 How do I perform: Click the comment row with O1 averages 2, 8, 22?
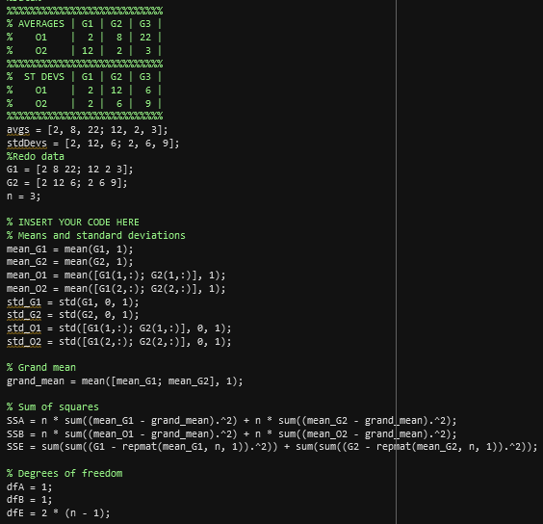(84, 38)
